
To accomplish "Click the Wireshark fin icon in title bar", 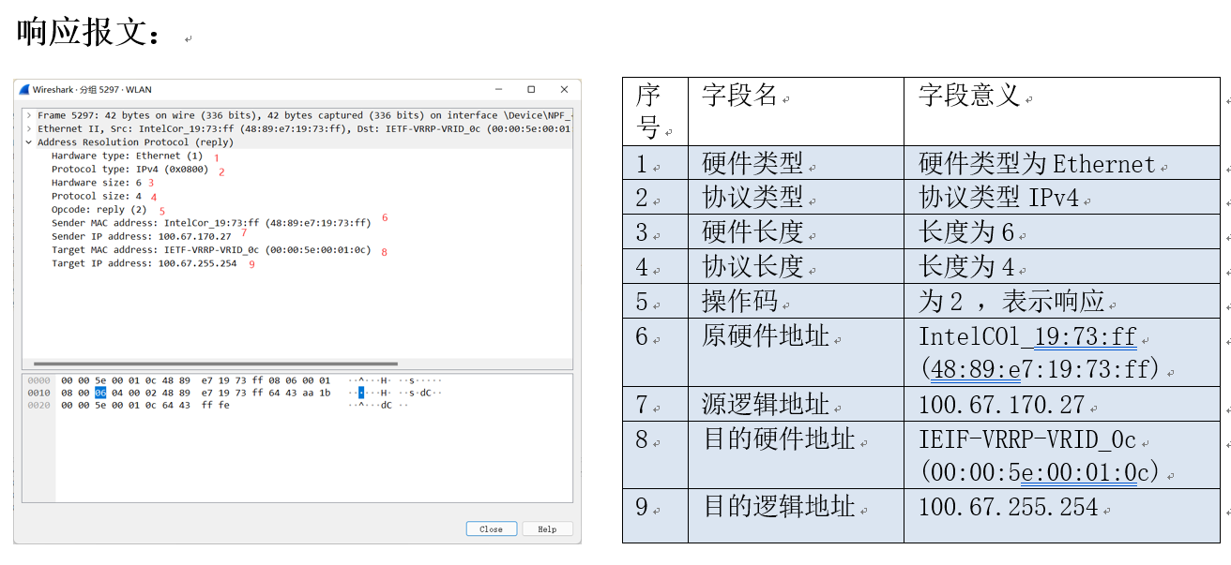I will coord(24,90).
